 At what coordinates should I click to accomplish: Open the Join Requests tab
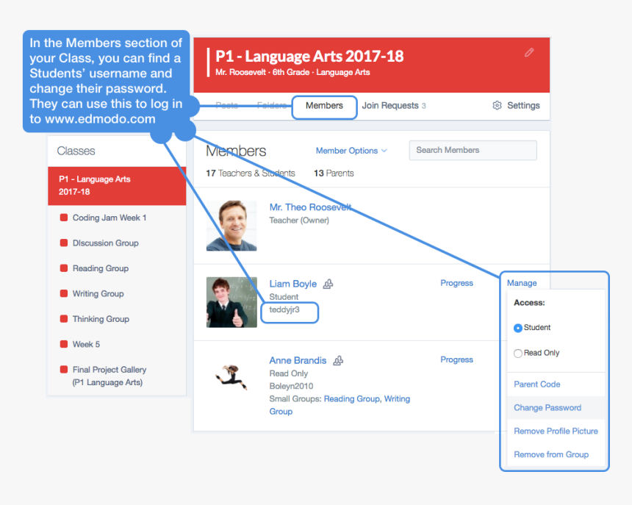(394, 106)
